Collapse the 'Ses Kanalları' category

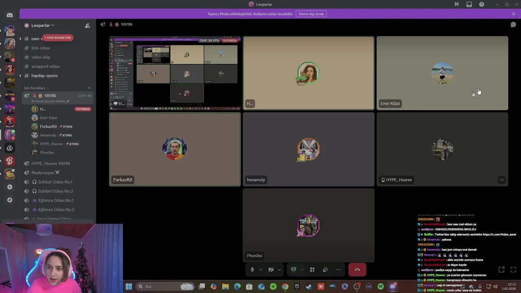click(x=36, y=88)
